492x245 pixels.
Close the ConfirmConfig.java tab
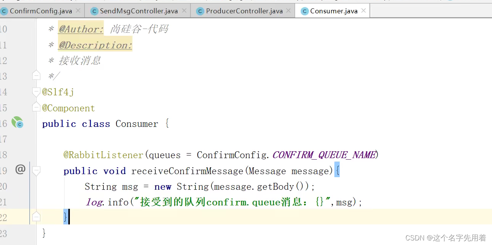tap(78, 11)
